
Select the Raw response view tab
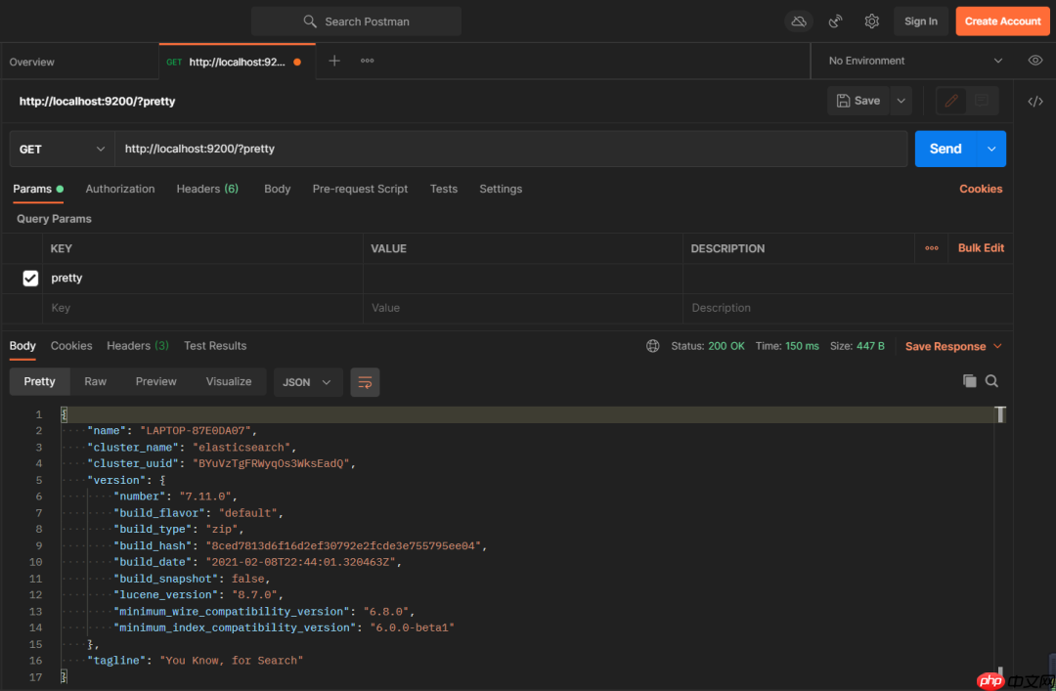pos(95,381)
